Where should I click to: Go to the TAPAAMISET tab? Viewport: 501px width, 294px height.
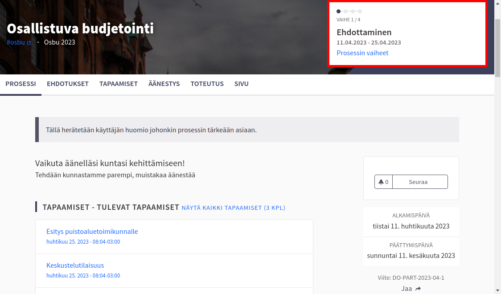(x=119, y=84)
